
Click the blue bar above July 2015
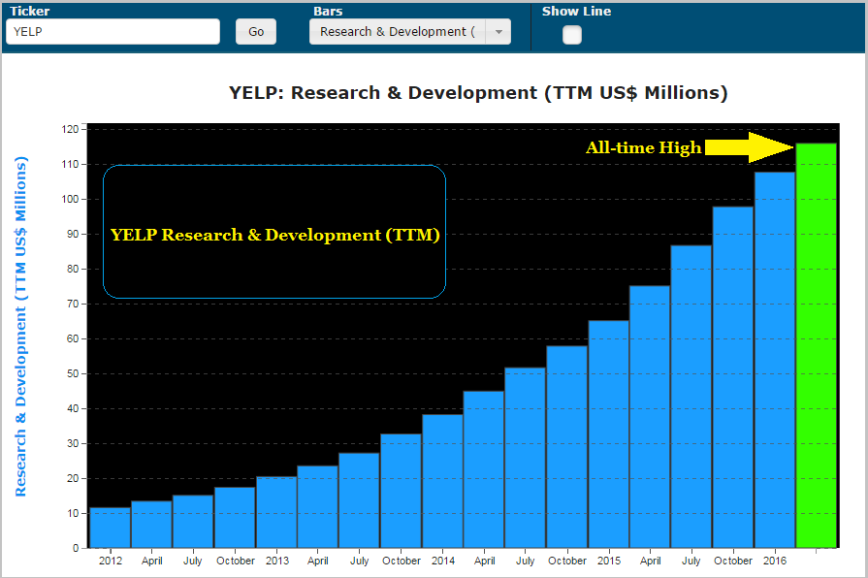pyautogui.click(x=691, y=397)
